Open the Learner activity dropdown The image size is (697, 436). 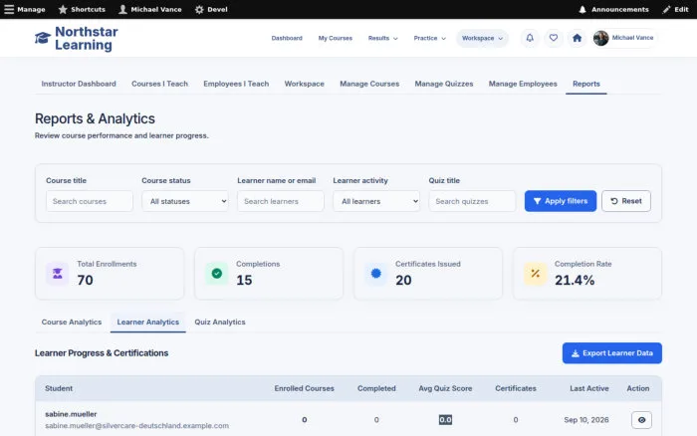(x=376, y=201)
